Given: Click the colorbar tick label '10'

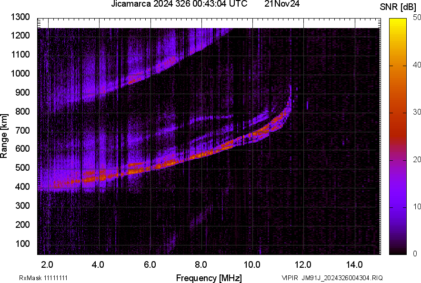Looking at the screenshot, I should (417, 207).
